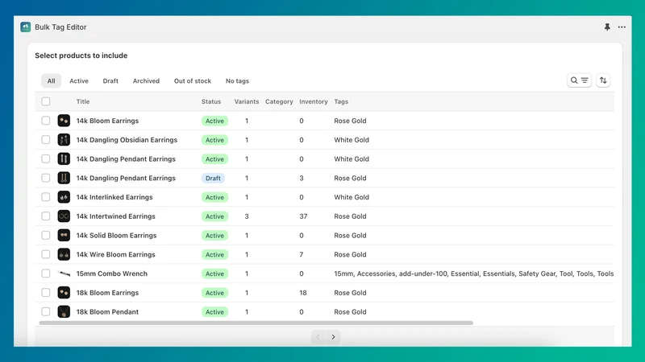The width and height of the screenshot is (645, 362).
Task: Click the 15mm Combo Wrench title
Action: 111,274
